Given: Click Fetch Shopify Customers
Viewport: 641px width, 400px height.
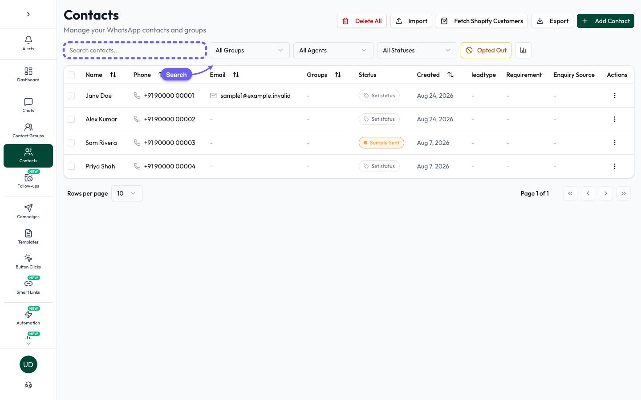Looking at the screenshot, I should tap(482, 21).
